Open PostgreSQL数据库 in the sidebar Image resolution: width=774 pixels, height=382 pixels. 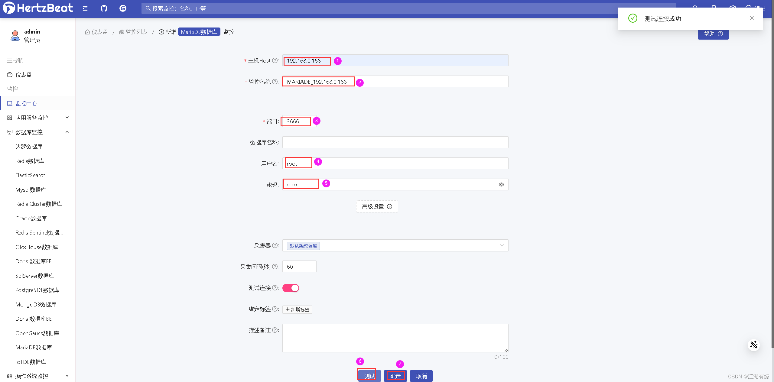point(38,290)
